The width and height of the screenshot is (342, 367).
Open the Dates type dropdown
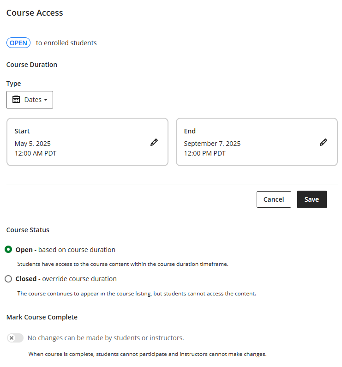[x=30, y=100]
